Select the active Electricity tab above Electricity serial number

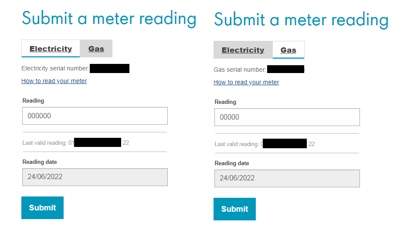click(51, 49)
